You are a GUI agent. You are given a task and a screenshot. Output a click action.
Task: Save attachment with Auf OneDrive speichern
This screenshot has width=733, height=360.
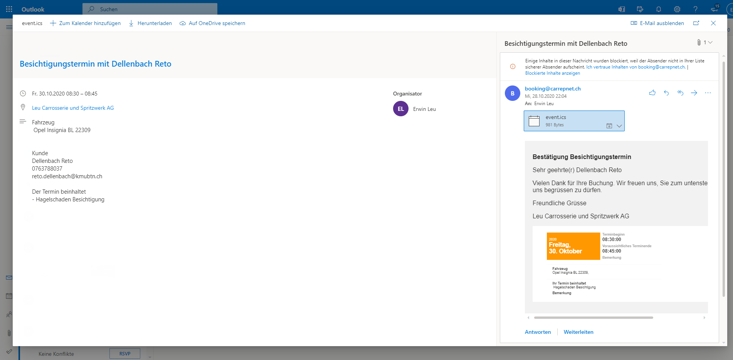[212, 23]
